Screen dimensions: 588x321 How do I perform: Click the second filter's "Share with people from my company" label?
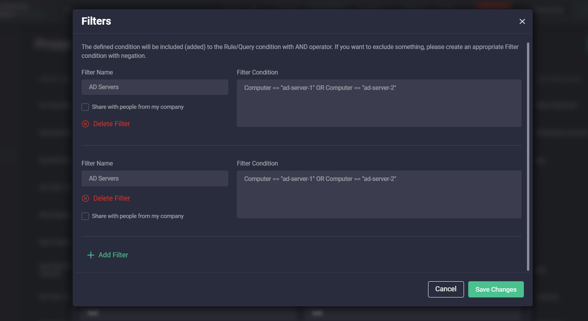tap(138, 216)
